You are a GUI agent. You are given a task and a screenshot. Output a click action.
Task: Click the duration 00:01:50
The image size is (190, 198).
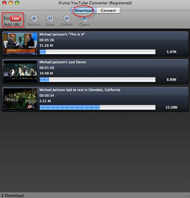coord(47,68)
